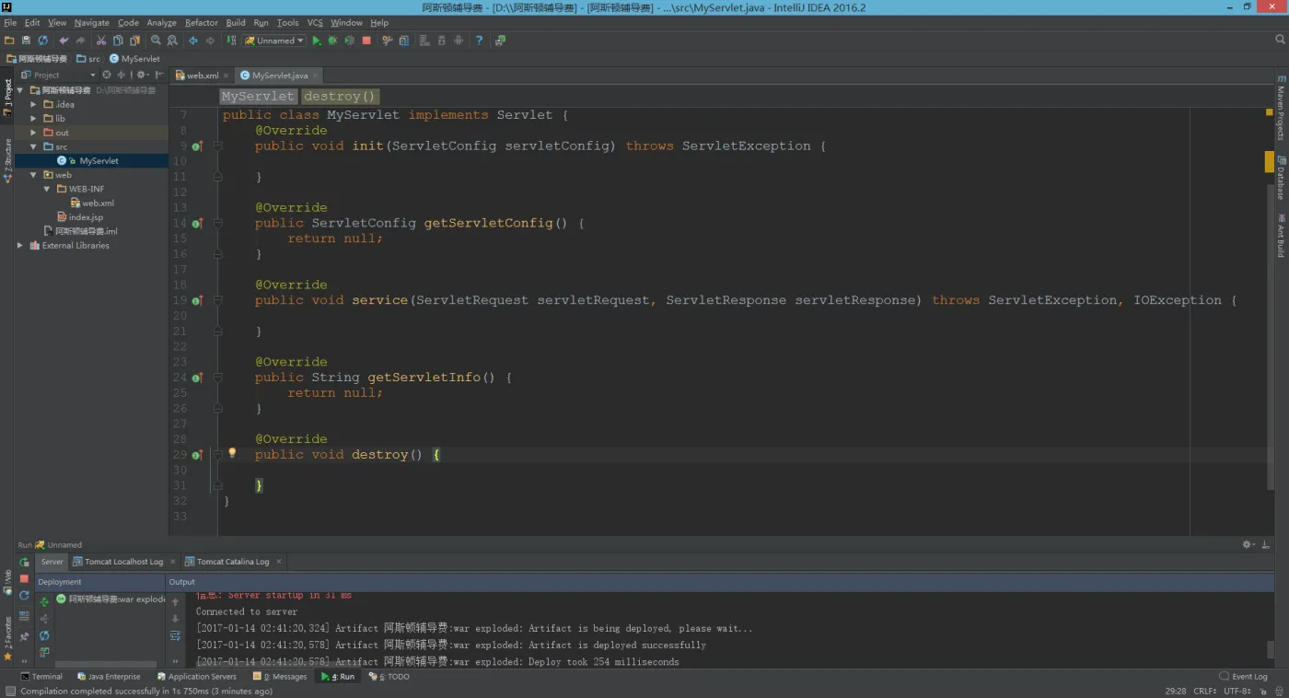
Task: Click the navigate Back arrow icon
Action: click(193, 41)
